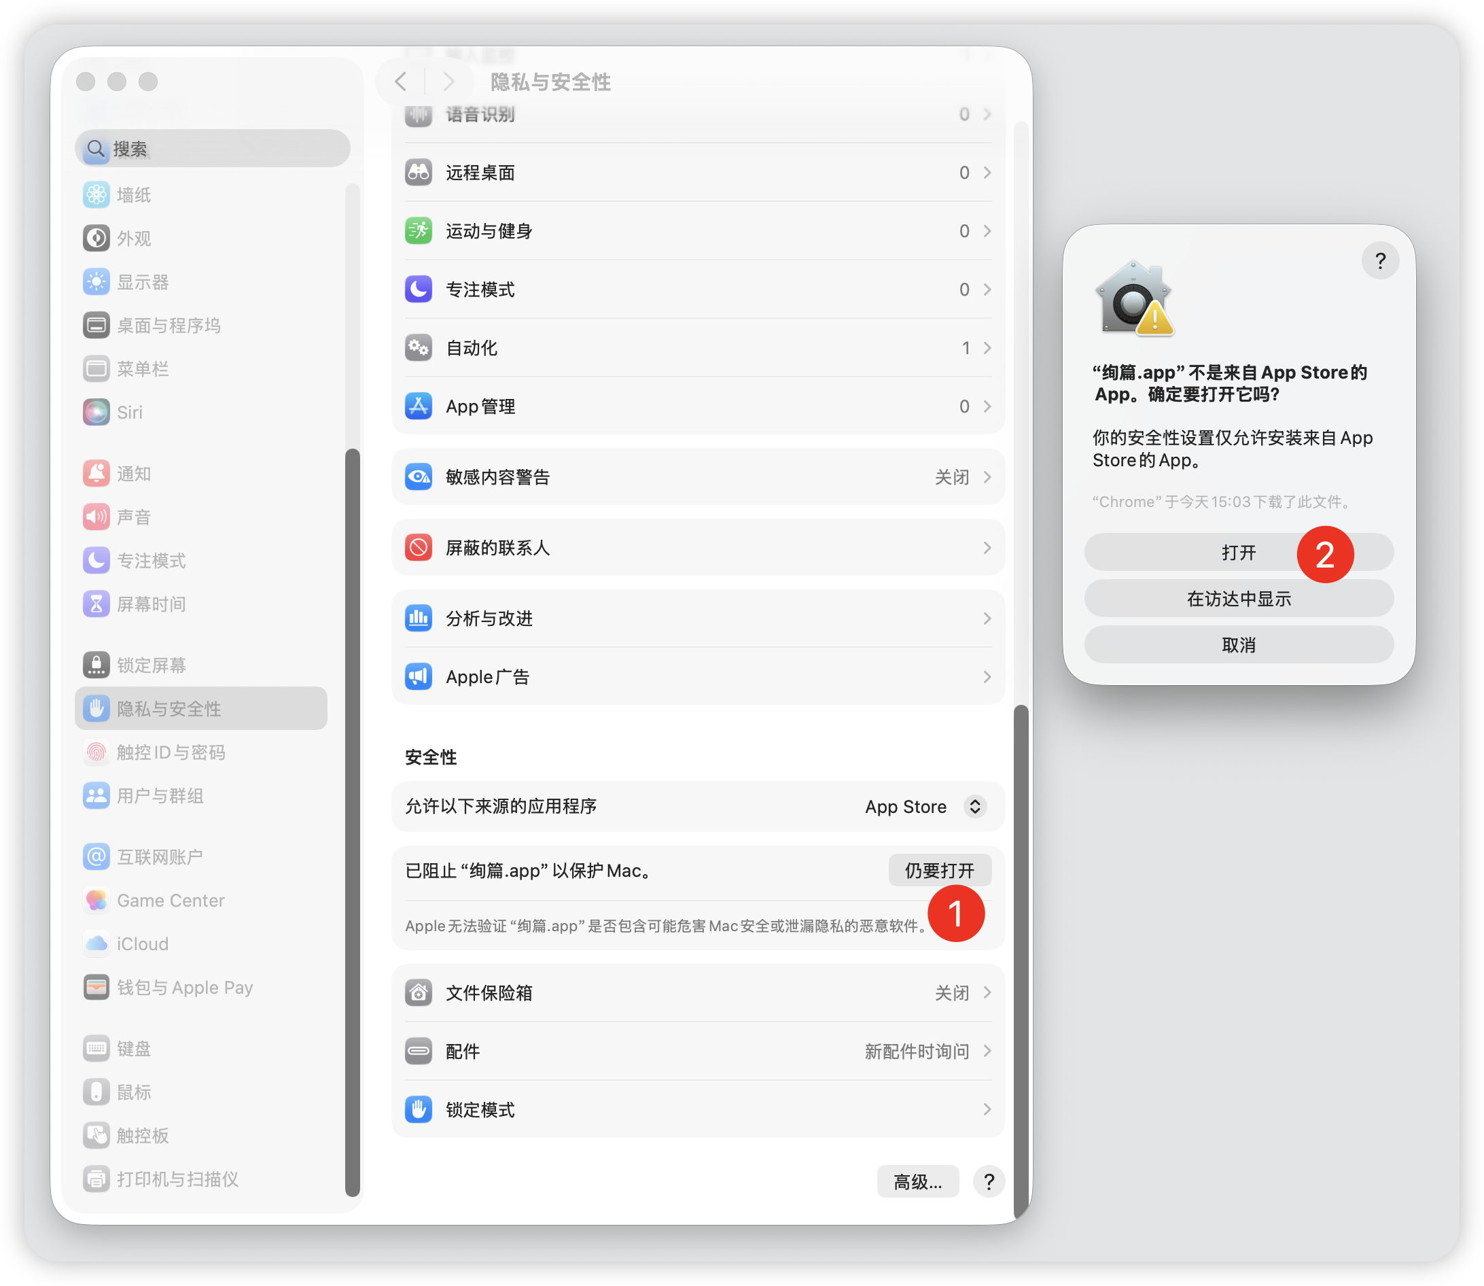The height and width of the screenshot is (1286, 1484).
Task: Open the 键盘 (Keyboard) icon
Action: [97, 1049]
